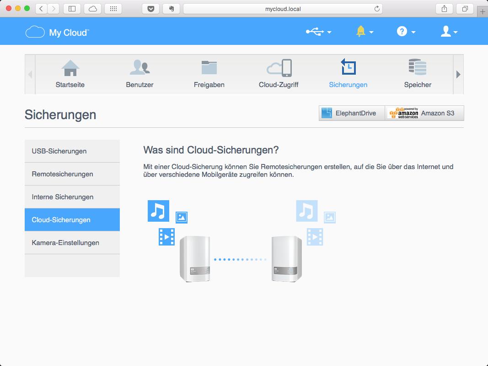Screen dimensions: 488x366
Task: Open the Cloud-Zugriff icon
Action: 279,68
